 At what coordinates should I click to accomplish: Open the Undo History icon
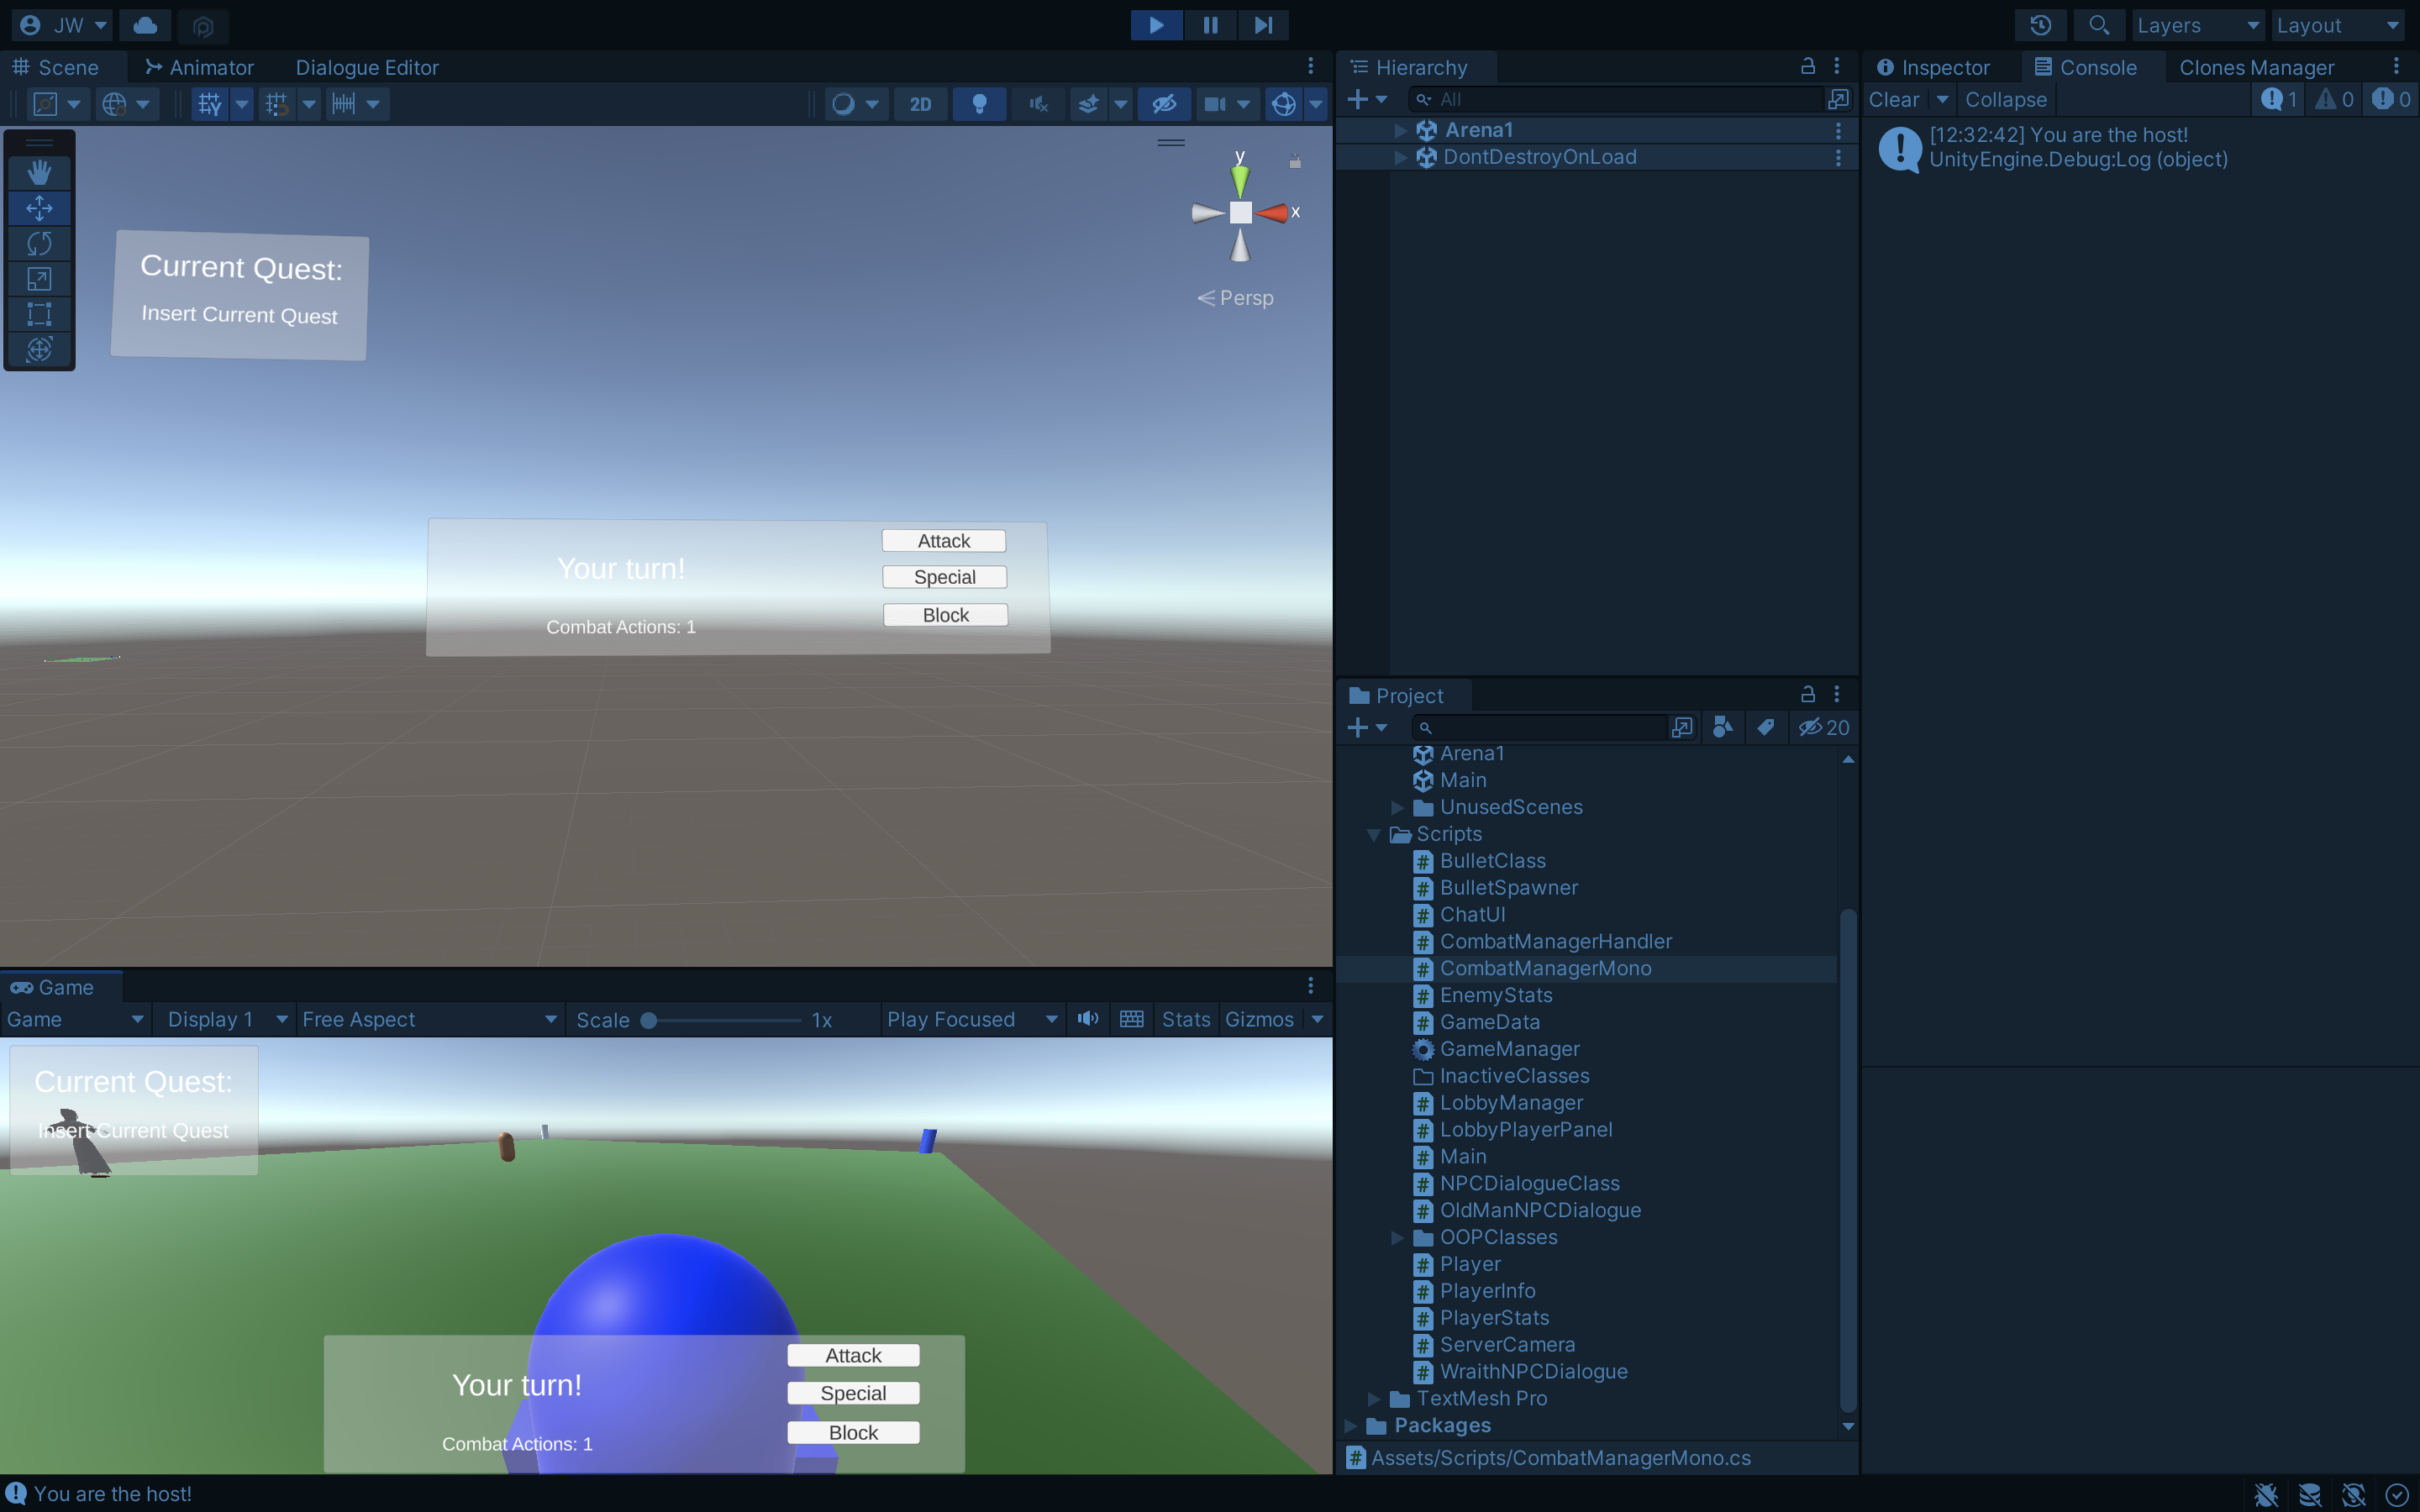coord(2040,25)
